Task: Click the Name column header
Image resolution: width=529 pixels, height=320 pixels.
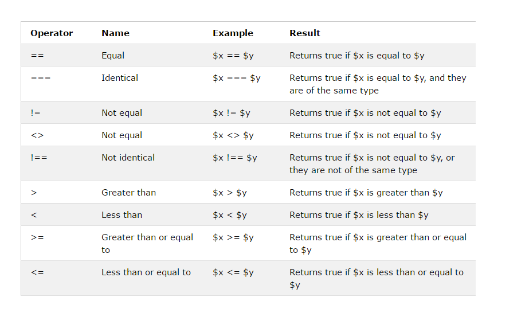Action: pos(115,33)
